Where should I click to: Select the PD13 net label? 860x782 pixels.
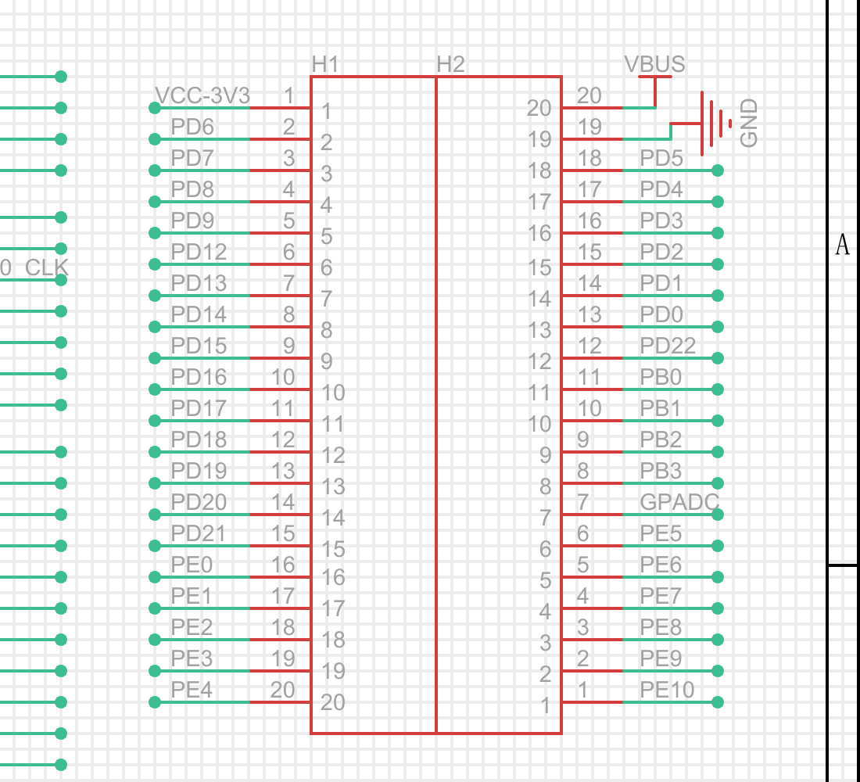[x=199, y=283]
